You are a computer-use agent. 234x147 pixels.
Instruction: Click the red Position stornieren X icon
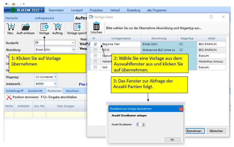click(x=9, y=97)
